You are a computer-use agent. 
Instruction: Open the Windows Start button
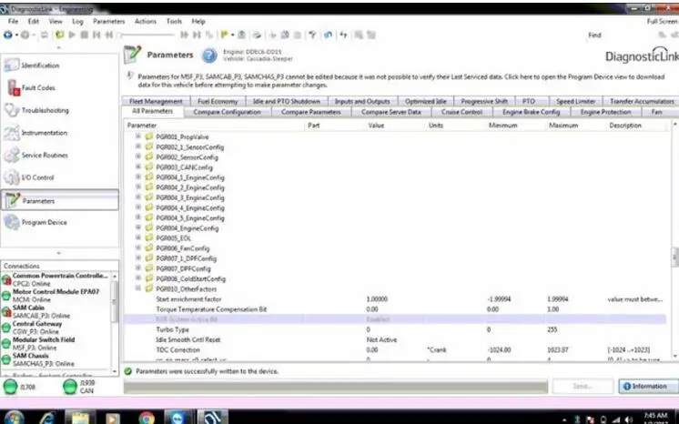pyautogui.click(x=15, y=418)
